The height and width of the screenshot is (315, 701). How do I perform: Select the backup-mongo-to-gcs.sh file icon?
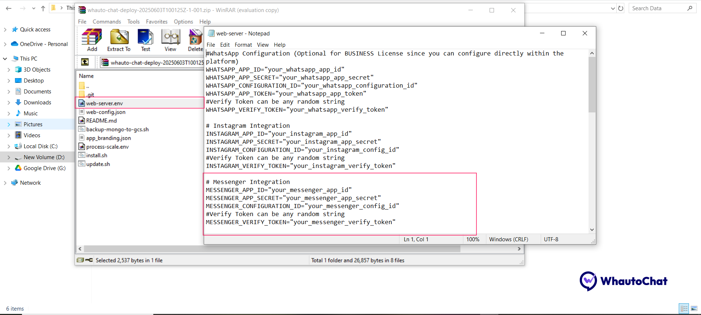[82, 129]
